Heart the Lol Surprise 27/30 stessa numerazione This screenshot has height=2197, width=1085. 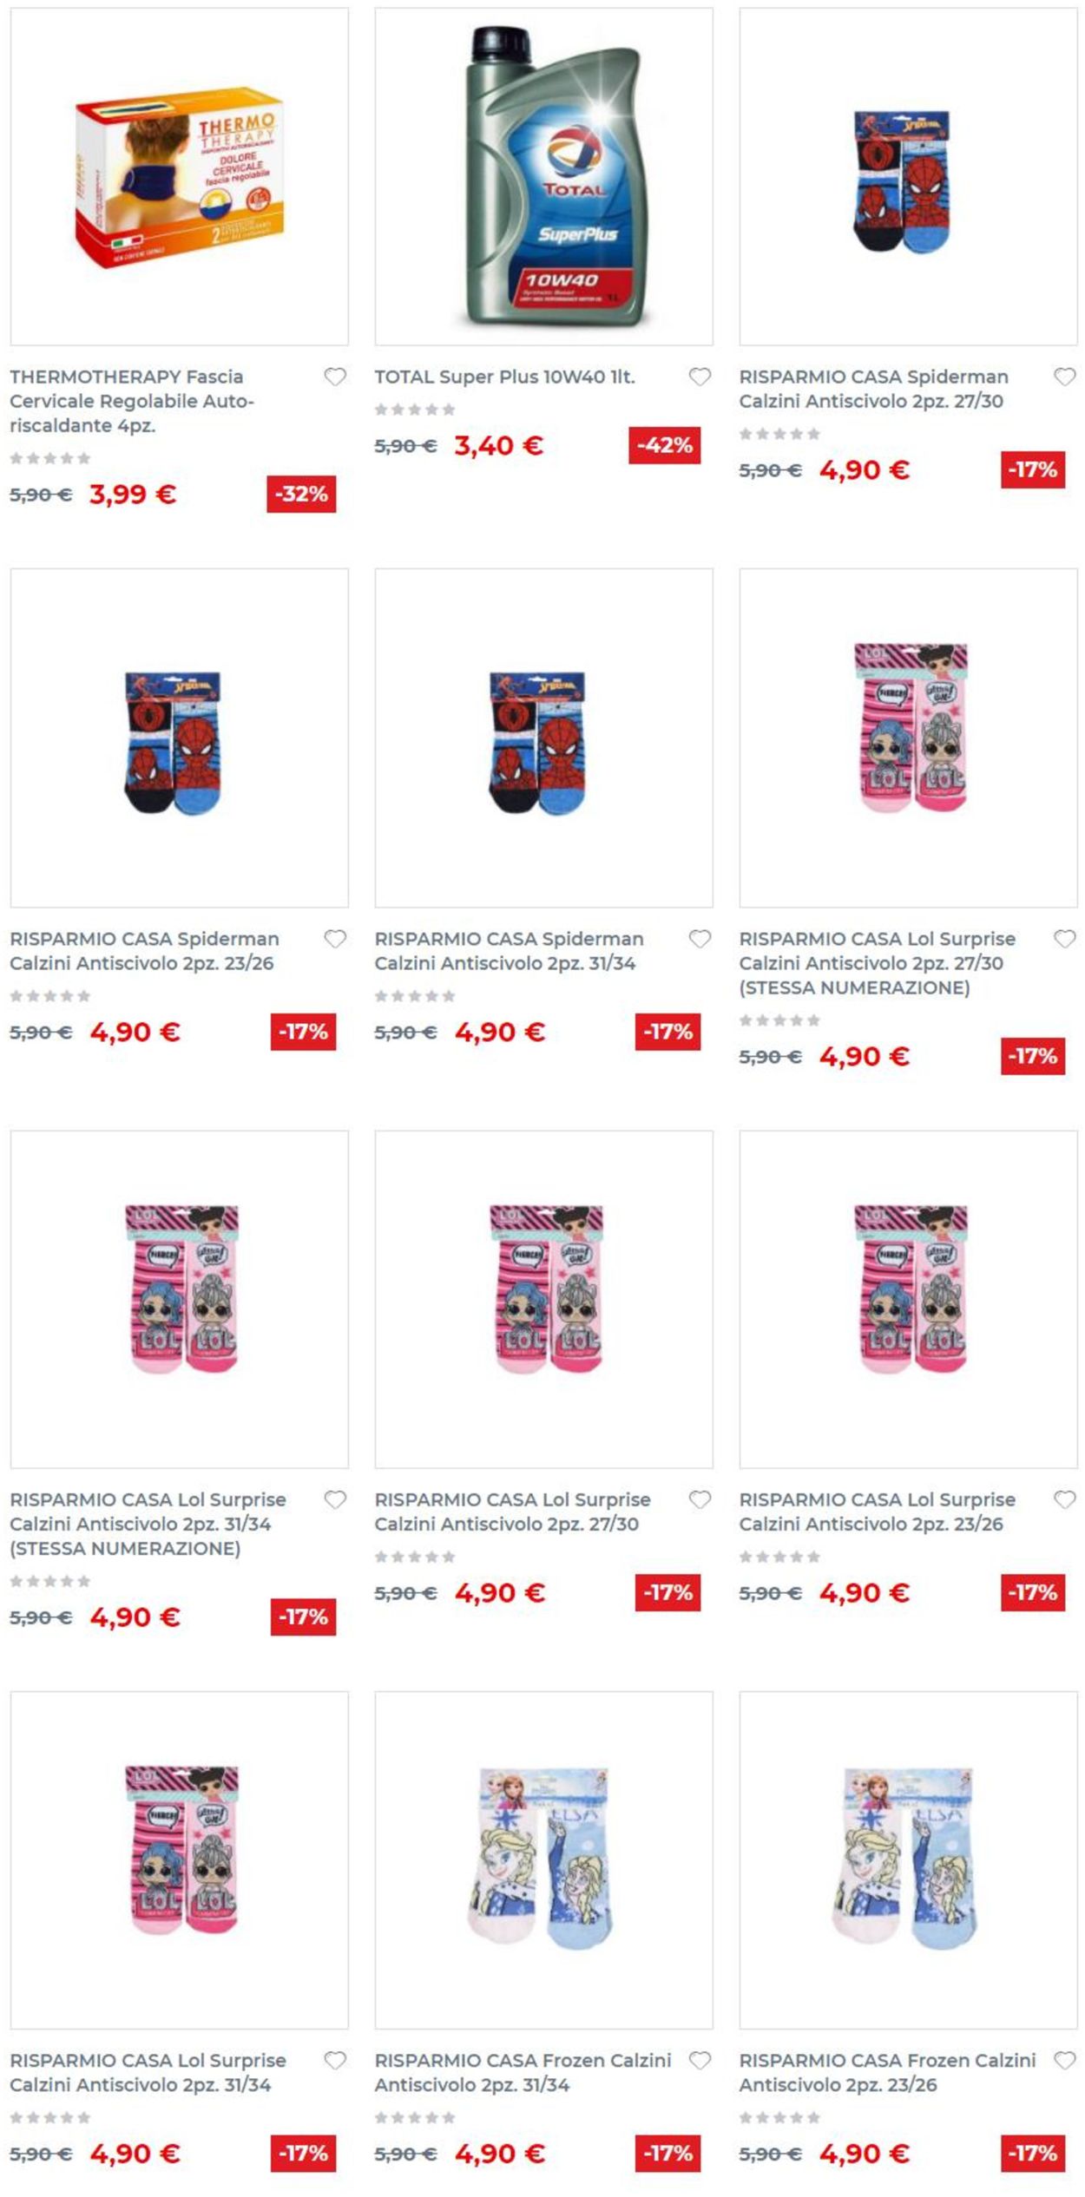point(1064,939)
